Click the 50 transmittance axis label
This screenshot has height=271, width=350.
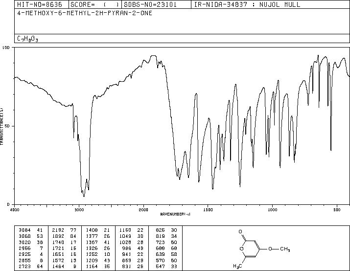(x=8, y=126)
